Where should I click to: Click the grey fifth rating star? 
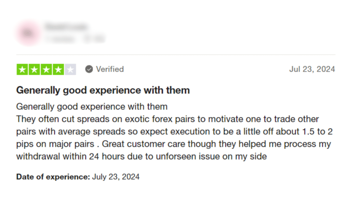70,69
